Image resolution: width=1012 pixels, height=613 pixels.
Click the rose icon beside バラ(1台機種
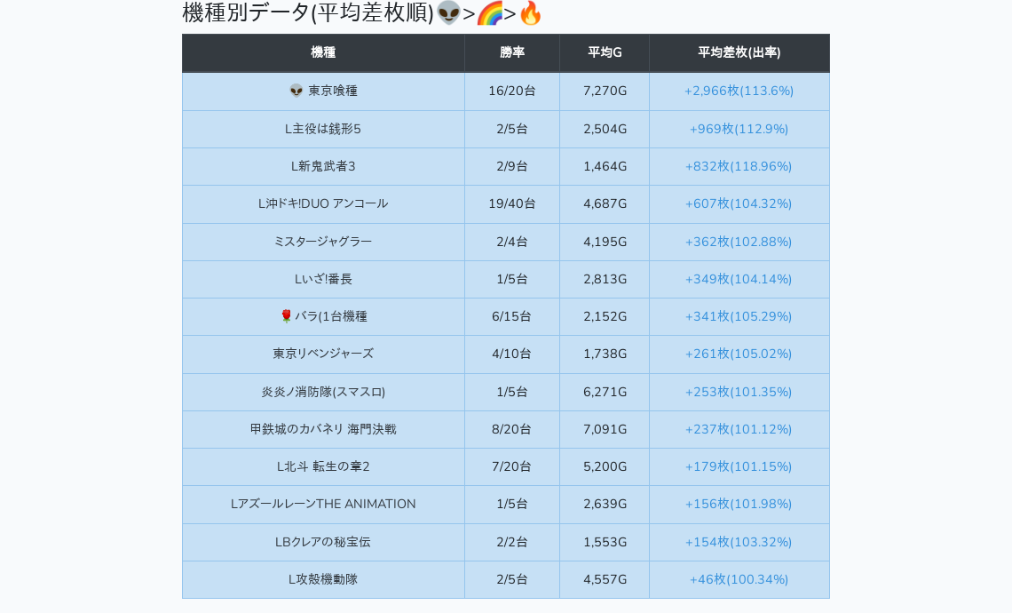pyautogui.click(x=286, y=316)
